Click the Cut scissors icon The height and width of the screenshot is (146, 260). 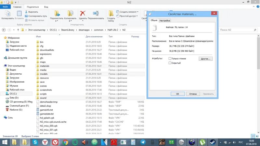click(26, 12)
